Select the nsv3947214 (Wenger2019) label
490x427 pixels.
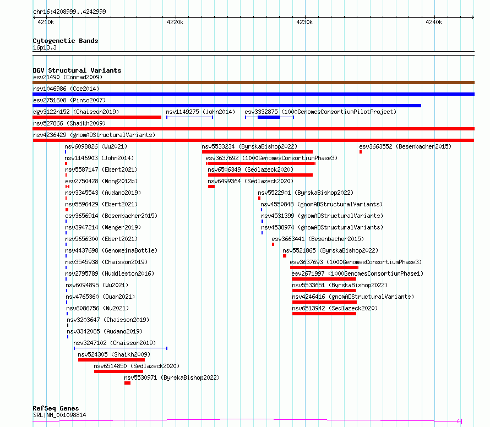pyautogui.click(x=103, y=227)
